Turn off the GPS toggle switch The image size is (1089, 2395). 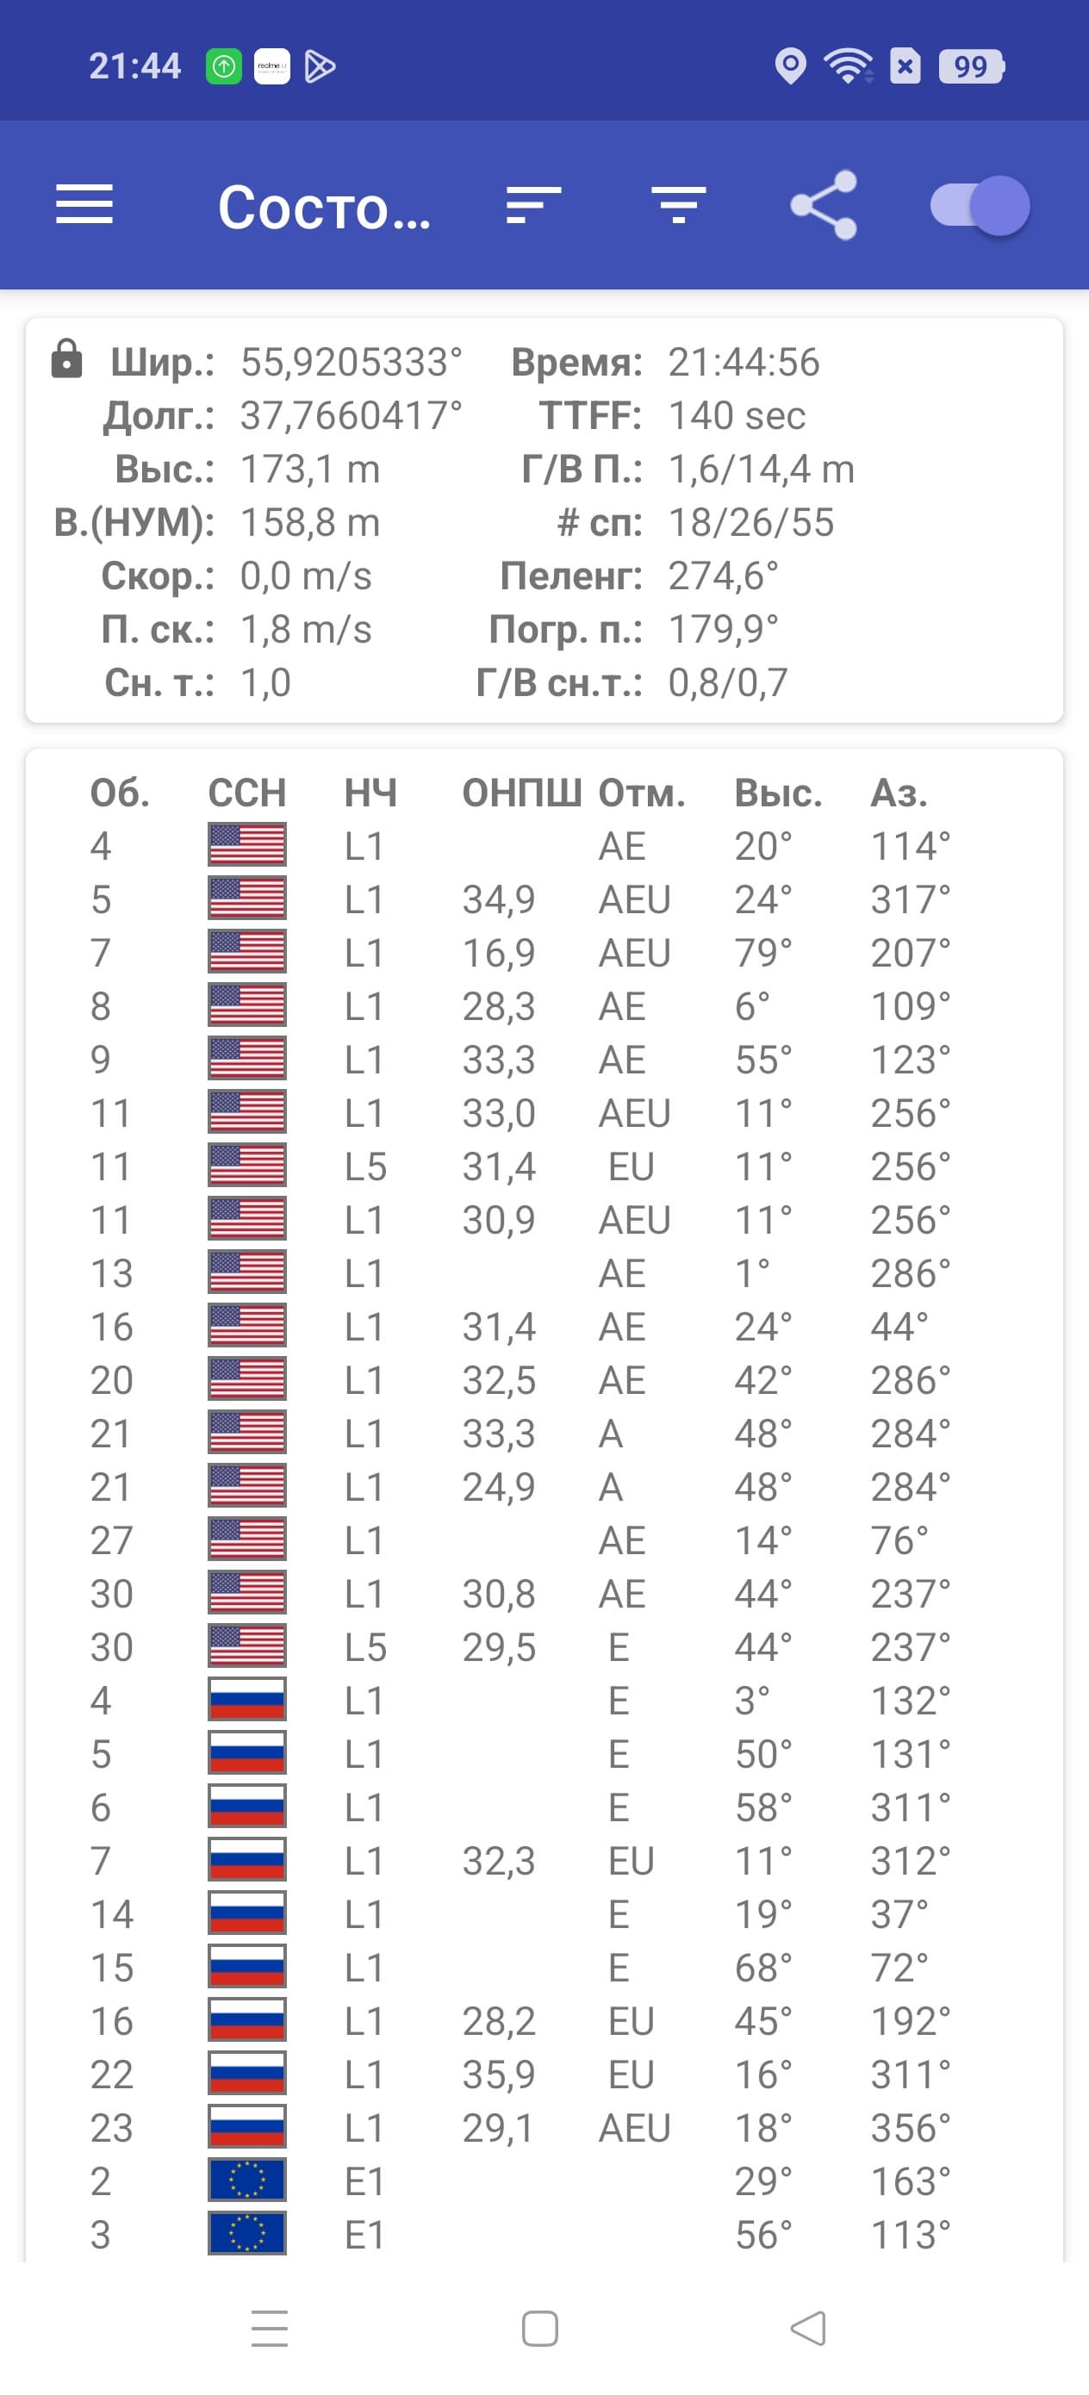coord(980,204)
